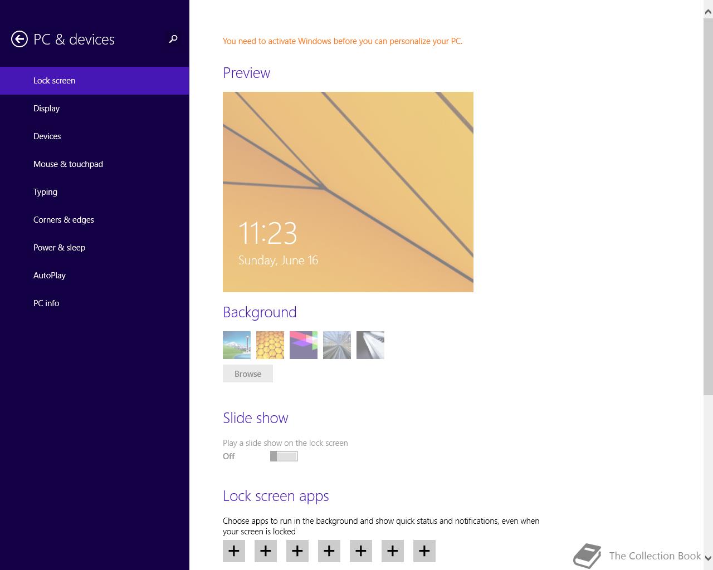Open the Display settings

point(95,109)
